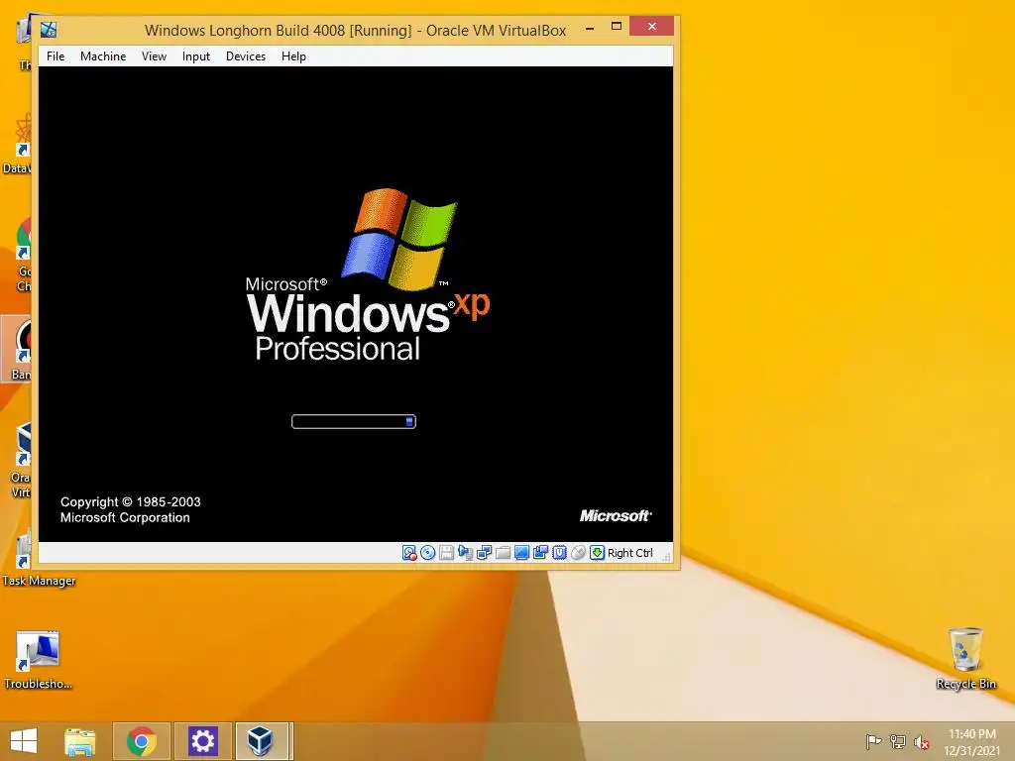
Task: Click the hard disk activity indicator in VirtualBox status bar
Action: (x=409, y=553)
